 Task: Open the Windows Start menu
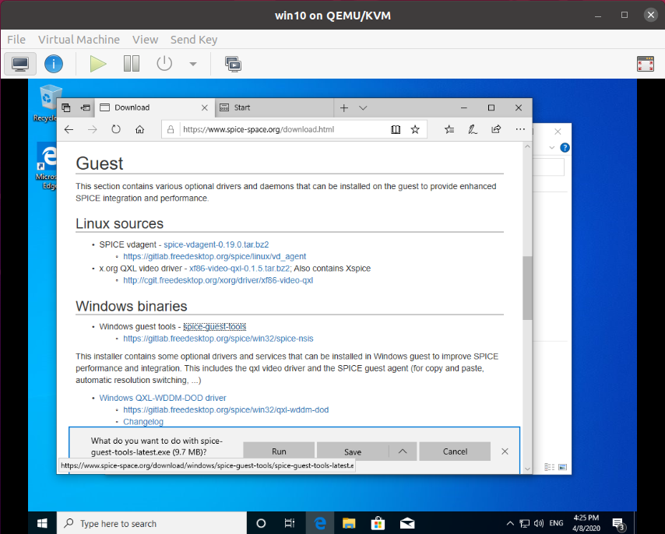[x=42, y=523]
